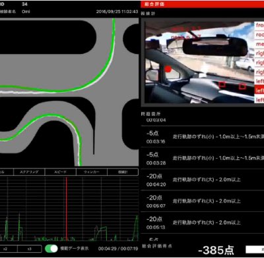The width and height of the screenshot is (264, 258).
Task: Set playback speed to x3
Action: click(30, 249)
